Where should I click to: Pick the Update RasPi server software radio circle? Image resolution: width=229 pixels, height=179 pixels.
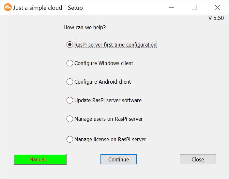(x=70, y=101)
